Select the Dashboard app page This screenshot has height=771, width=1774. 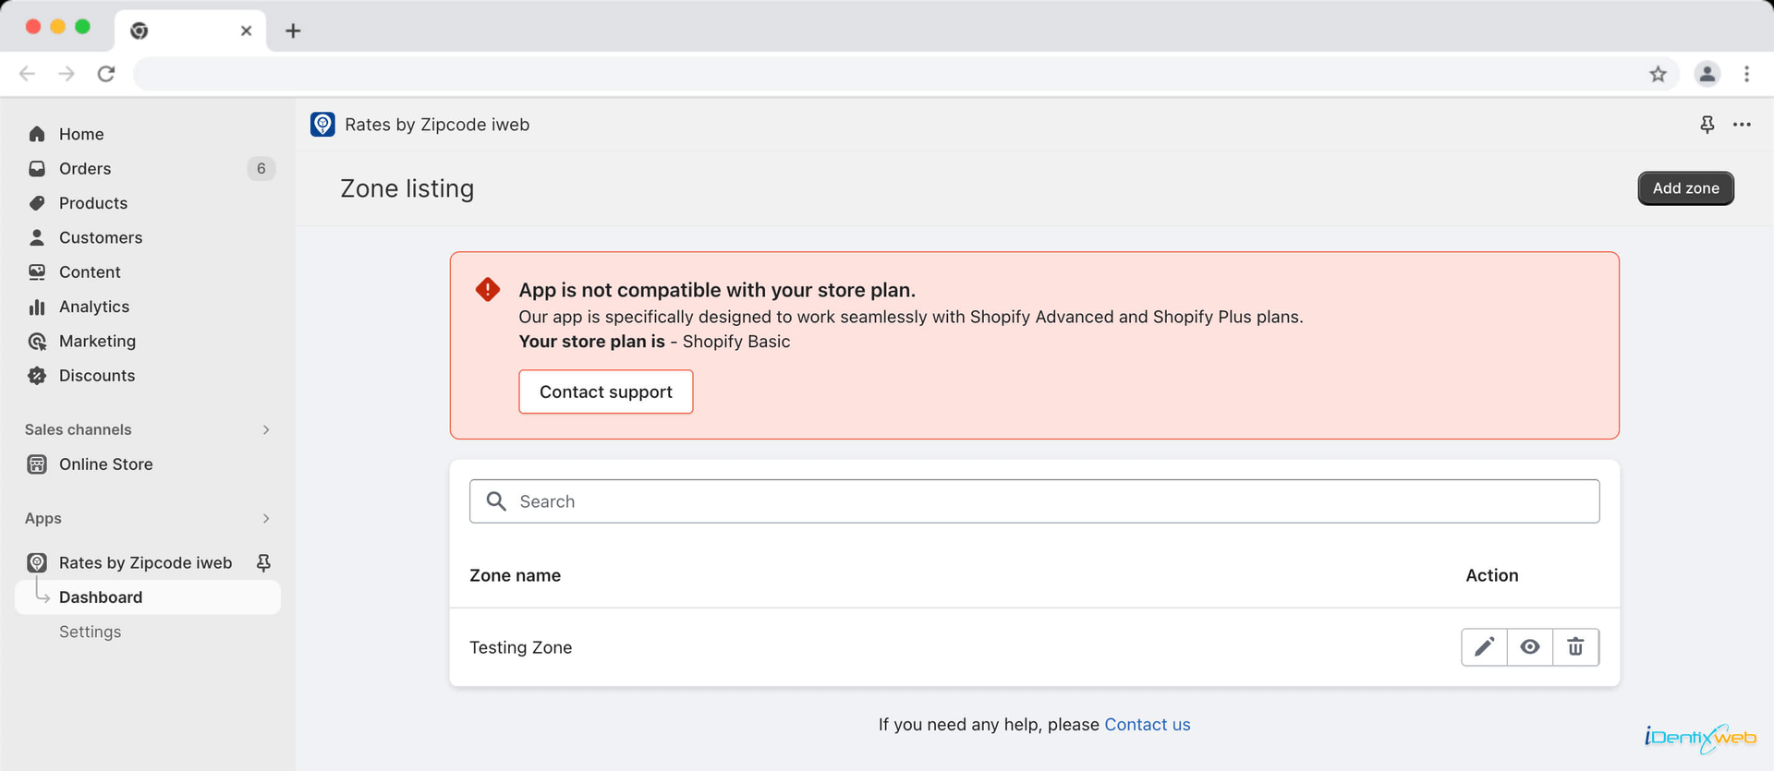pos(148,597)
